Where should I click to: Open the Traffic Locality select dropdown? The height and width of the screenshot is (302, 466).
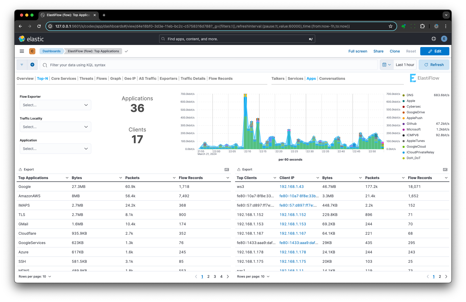point(55,127)
